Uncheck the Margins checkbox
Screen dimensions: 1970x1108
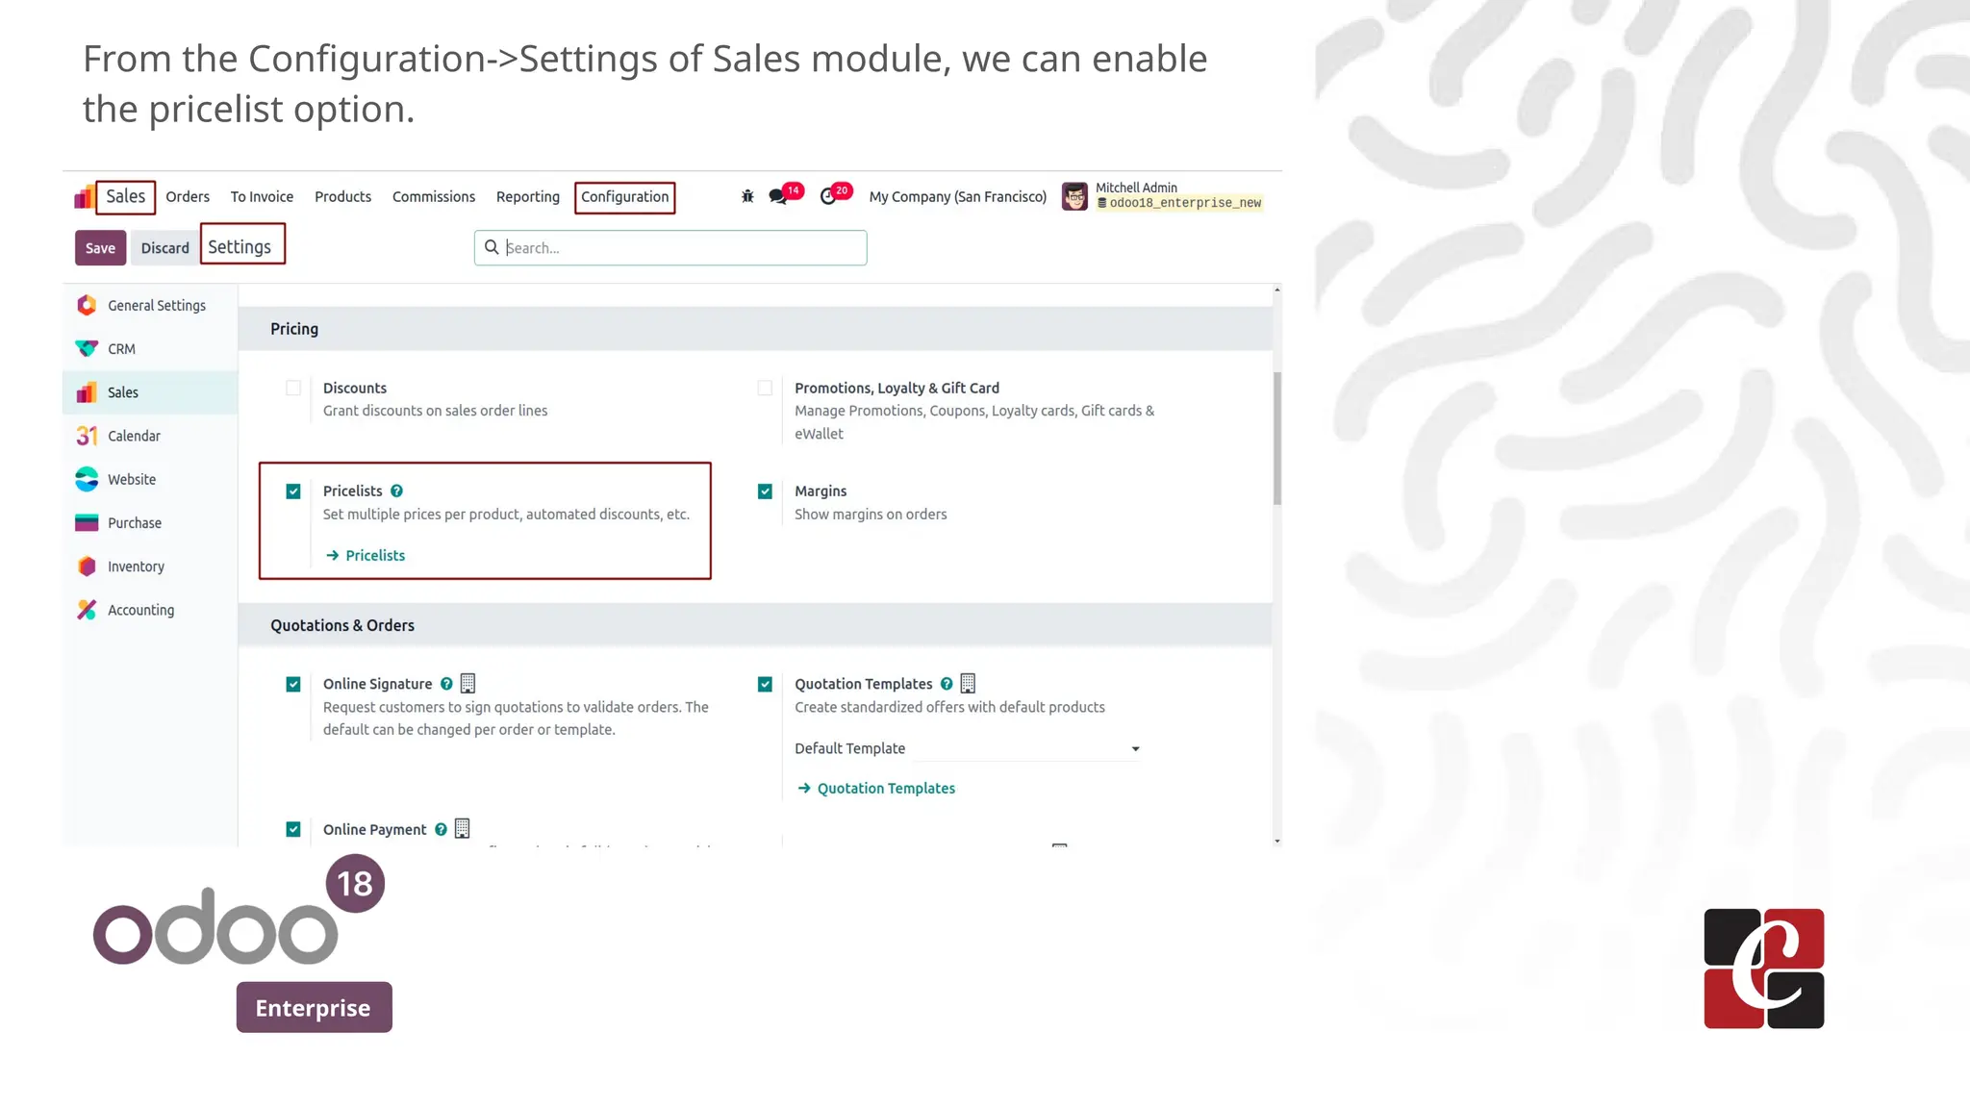(x=765, y=491)
